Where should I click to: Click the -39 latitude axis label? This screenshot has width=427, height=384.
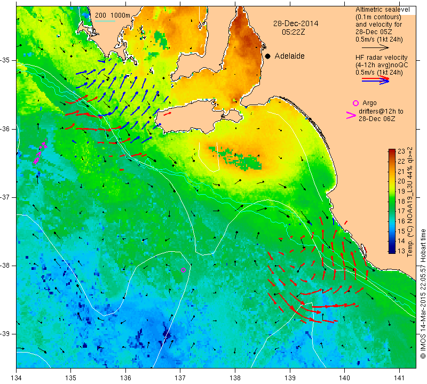click(5, 334)
